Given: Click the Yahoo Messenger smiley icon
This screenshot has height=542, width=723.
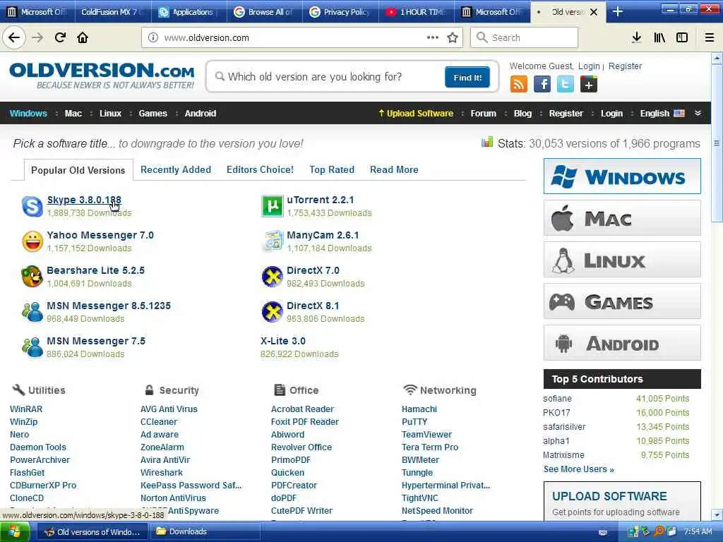Looking at the screenshot, I should [x=32, y=241].
